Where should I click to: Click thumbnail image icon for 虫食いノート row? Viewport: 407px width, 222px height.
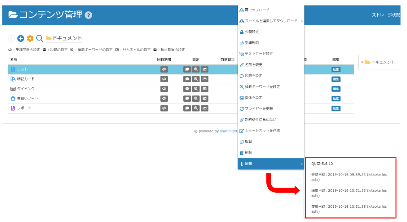pos(204,99)
